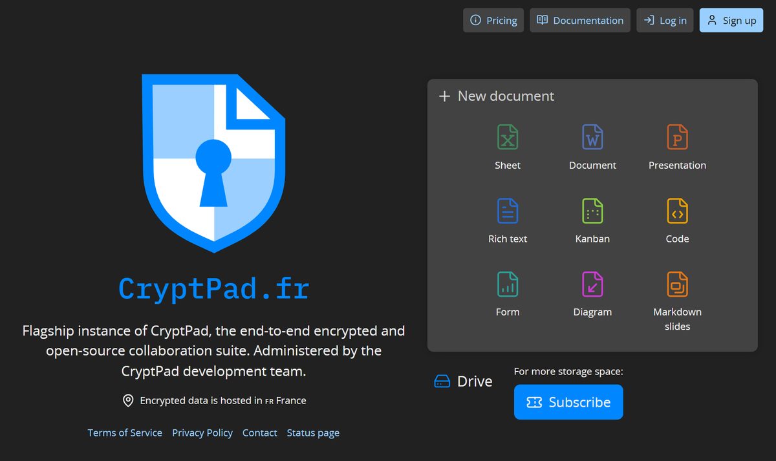Click the CryptPad.fr title text

click(x=214, y=288)
